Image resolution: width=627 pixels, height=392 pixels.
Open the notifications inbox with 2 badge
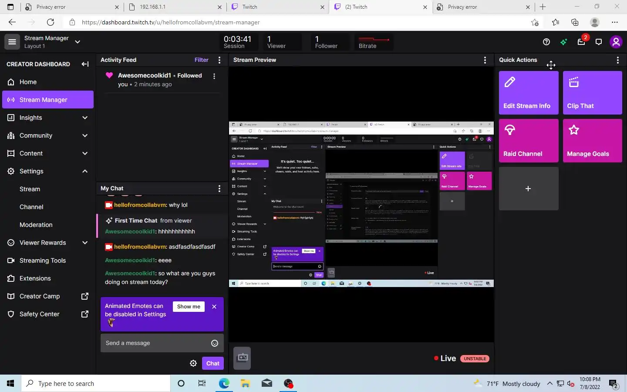tap(582, 41)
